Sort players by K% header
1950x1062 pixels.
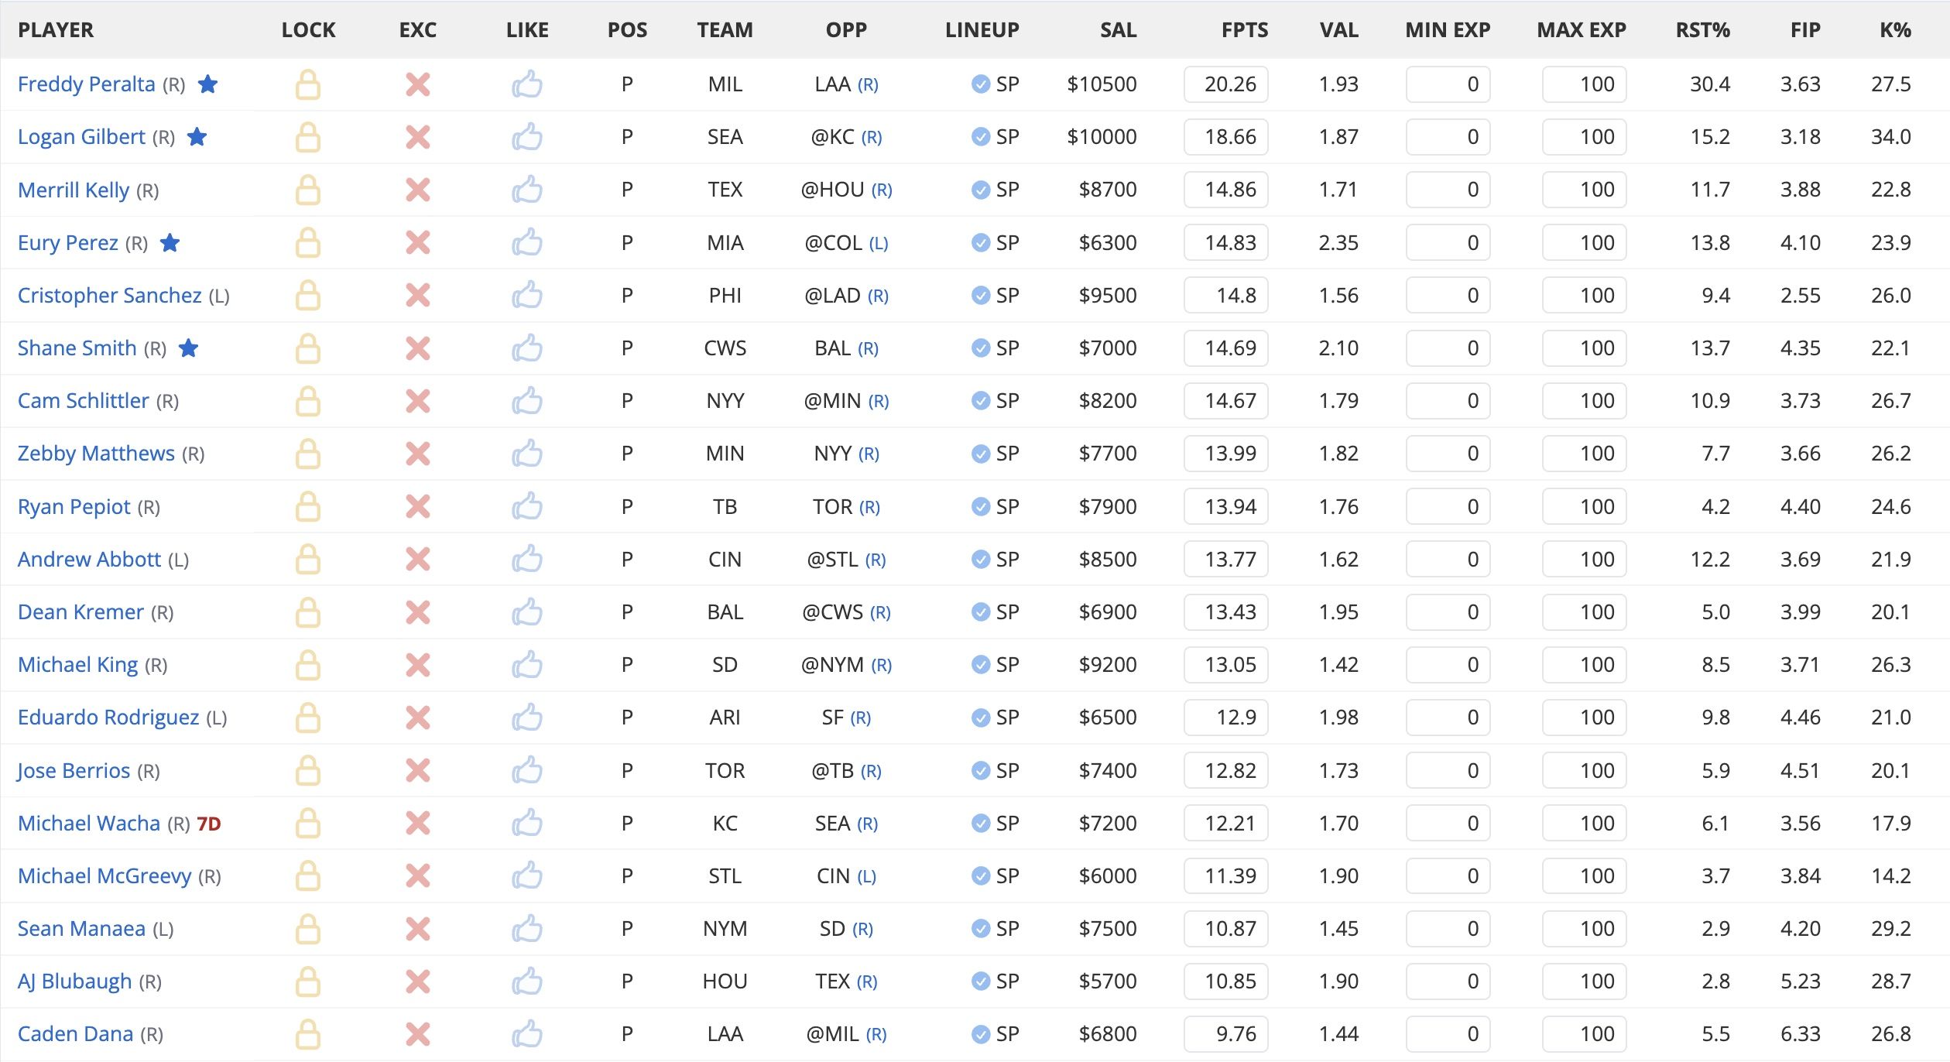[1894, 30]
